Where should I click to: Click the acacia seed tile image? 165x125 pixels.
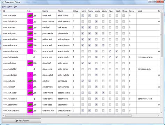pyautogui.click(x=30, y=51)
